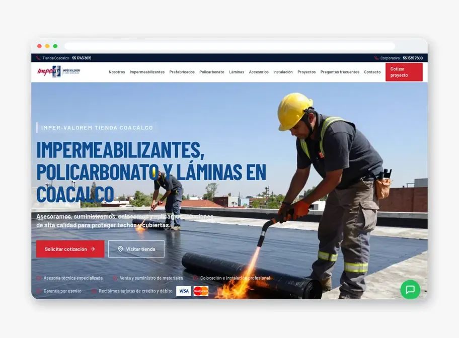Go to Instalación section

(283, 72)
